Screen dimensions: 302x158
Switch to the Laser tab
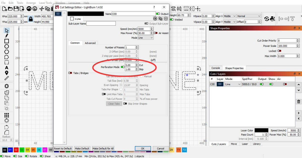[x=245, y=144]
